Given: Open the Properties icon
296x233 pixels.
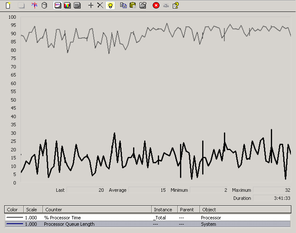Looking at the screenshot, I should click(x=143, y=5).
